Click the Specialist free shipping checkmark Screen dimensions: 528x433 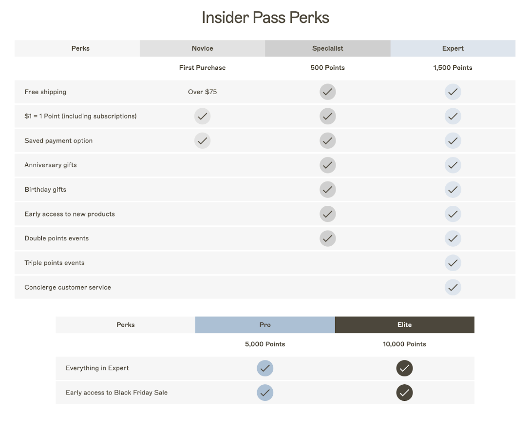pos(327,92)
